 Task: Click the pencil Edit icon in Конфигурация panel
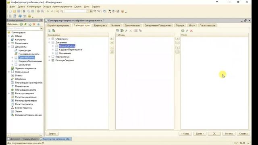click(25, 24)
